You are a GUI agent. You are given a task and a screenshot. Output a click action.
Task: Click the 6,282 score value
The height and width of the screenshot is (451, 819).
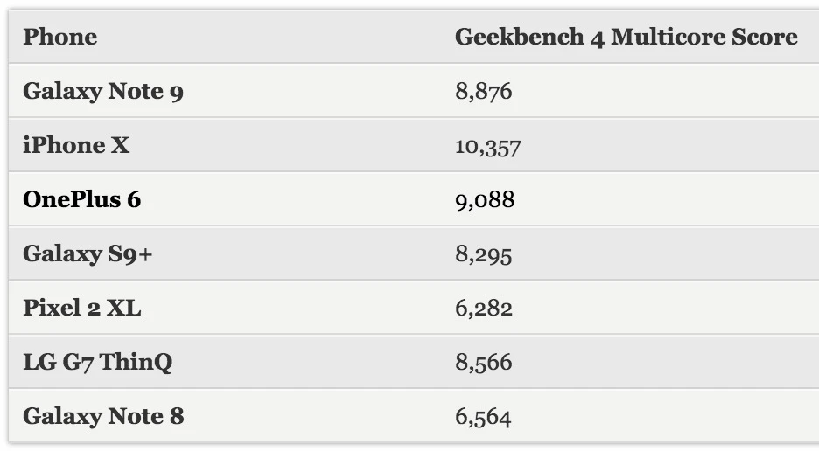(x=483, y=309)
